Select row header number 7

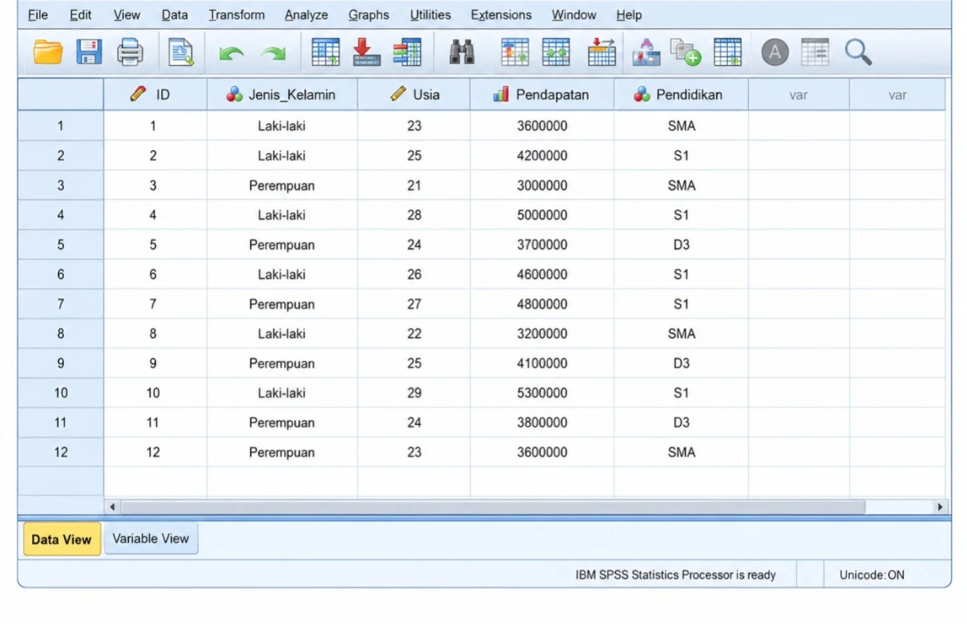point(60,304)
